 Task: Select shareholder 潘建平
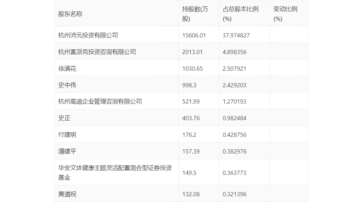(x=67, y=151)
